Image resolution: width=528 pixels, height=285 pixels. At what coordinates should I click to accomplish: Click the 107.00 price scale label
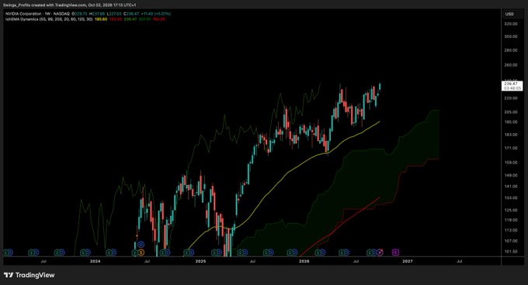click(511, 241)
